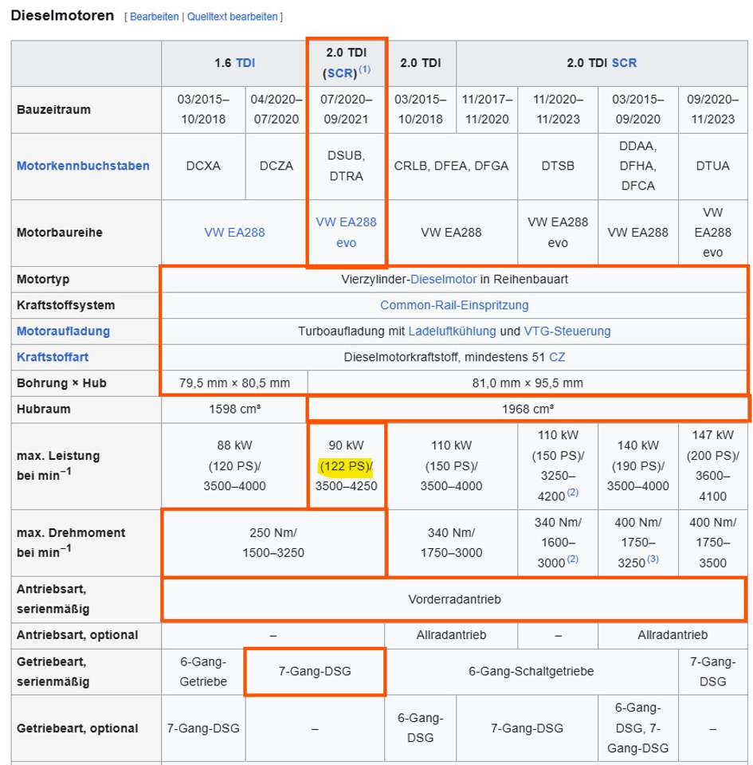Click the 147 kW (200 PS) cell
The width and height of the screenshot is (753, 765).
click(x=712, y=466)
